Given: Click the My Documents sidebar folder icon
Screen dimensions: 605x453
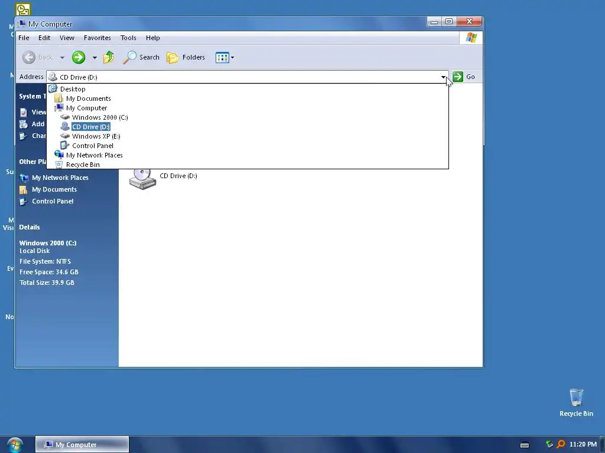Looking at the screenshot, I should (x=24, y=189).
